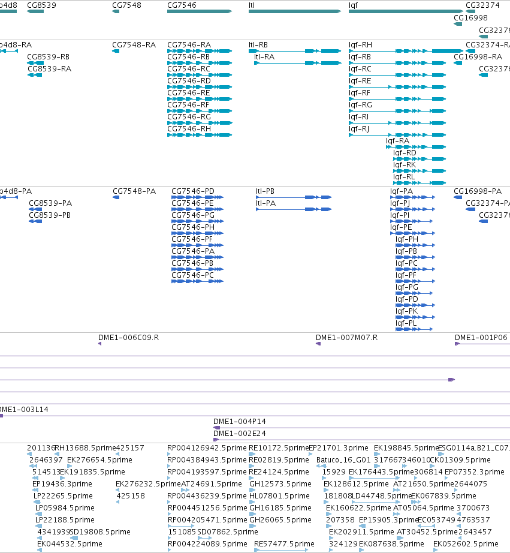Image resolution: width=510 pixels, height=553 pixels.
Task: Select protein CG7546-PH
Action: click(x=197, y=233)
